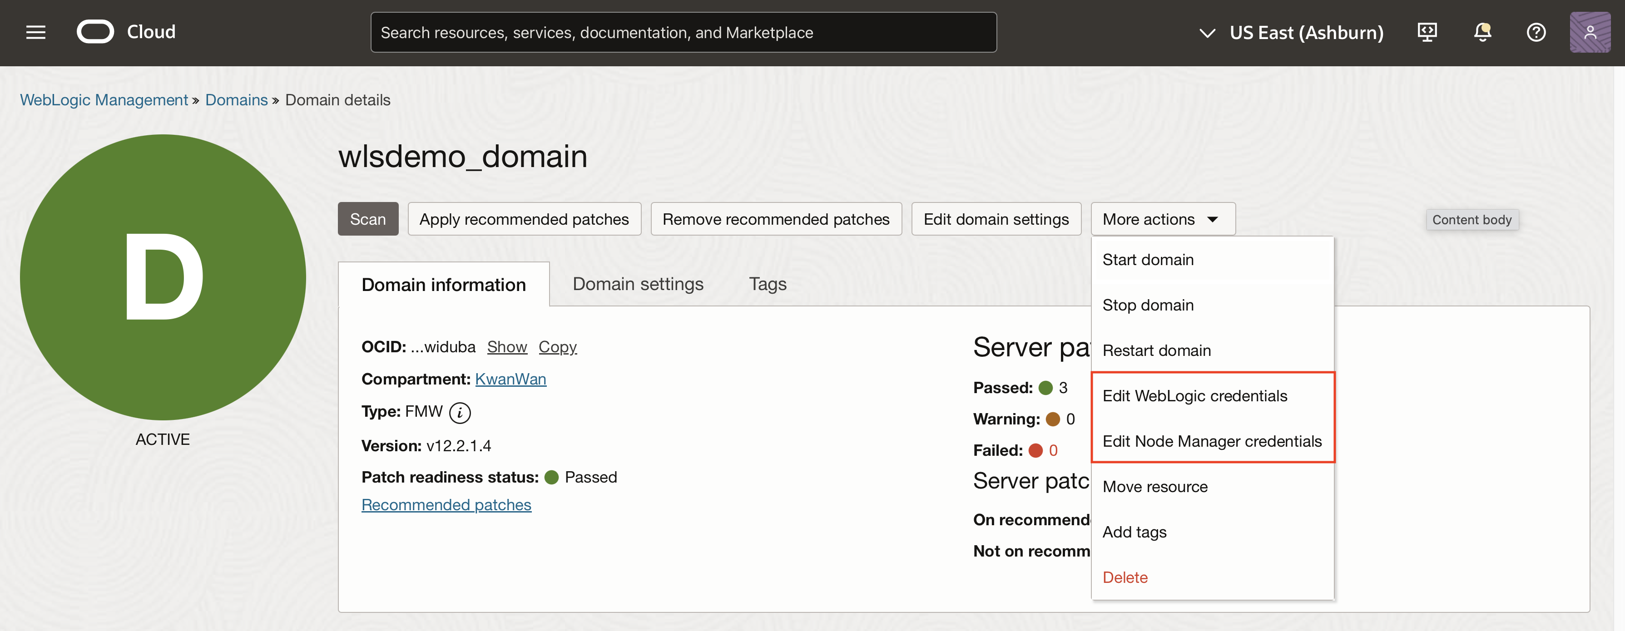Open the KwanWan compartment link
The width and height of the screenshot is (1625, 631).
pyautogui.click(x=510, y=379)
